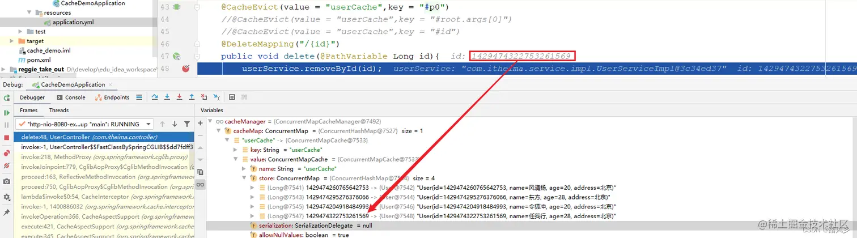Add new watch with plus icon
857x238 pixels.
[200, 123]
